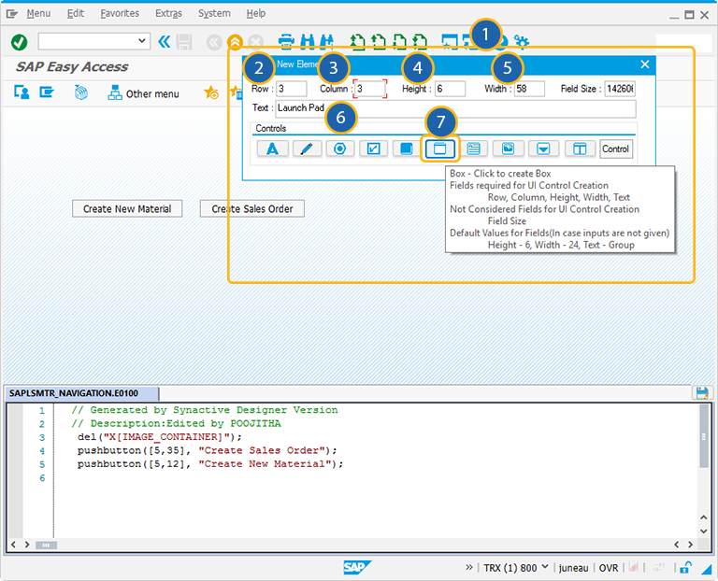
Task: Go to the previous page icon
Action: click(x=379, y=42)
